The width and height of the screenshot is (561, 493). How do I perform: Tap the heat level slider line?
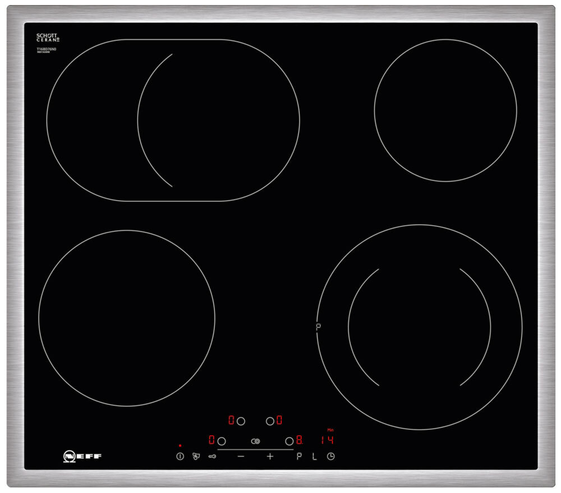[255, 449]
